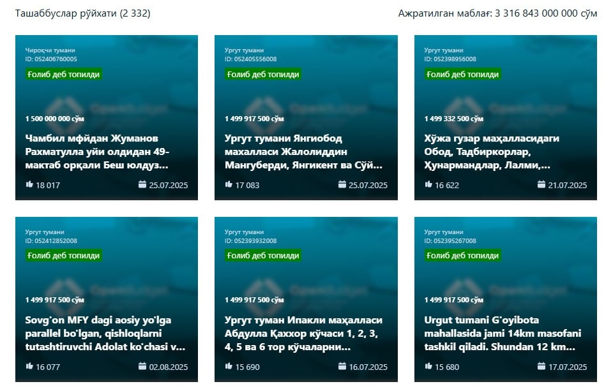
Task: Open Urgut tumani G'oyibota initiative title
Action: [x=503, y=333]
